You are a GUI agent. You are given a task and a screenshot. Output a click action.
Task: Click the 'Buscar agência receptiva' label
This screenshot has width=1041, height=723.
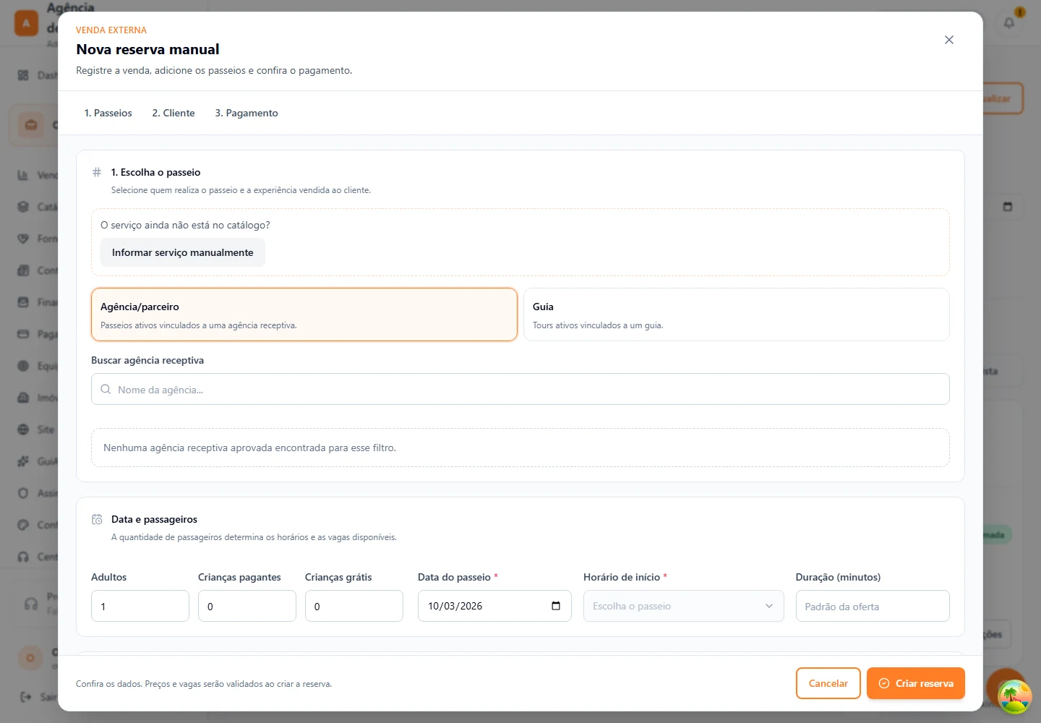(x=147, y=360)
